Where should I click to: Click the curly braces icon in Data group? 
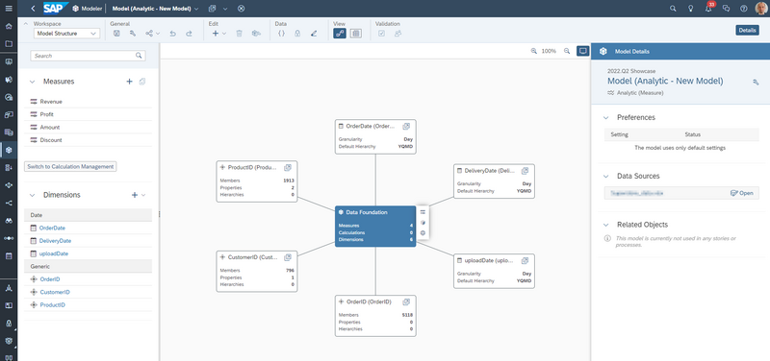pos(281,34)
